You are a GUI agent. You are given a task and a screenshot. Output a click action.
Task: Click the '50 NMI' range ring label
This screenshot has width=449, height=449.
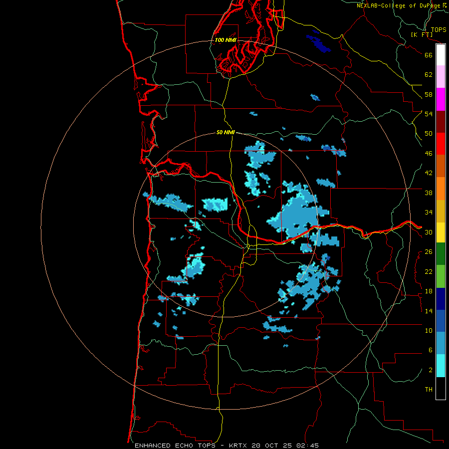point(225,132)
